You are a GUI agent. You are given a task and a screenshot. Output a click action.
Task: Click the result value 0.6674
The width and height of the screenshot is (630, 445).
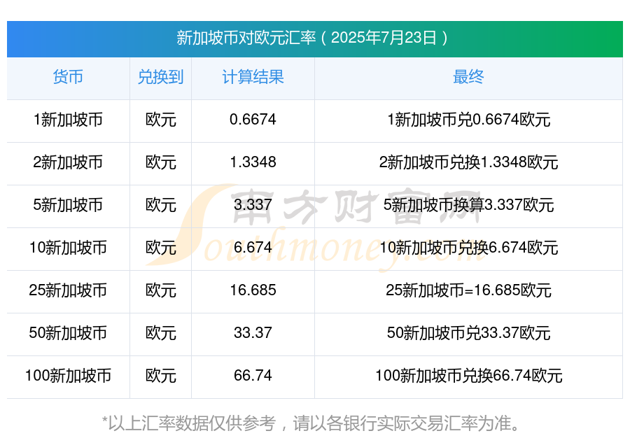point(253,119)
